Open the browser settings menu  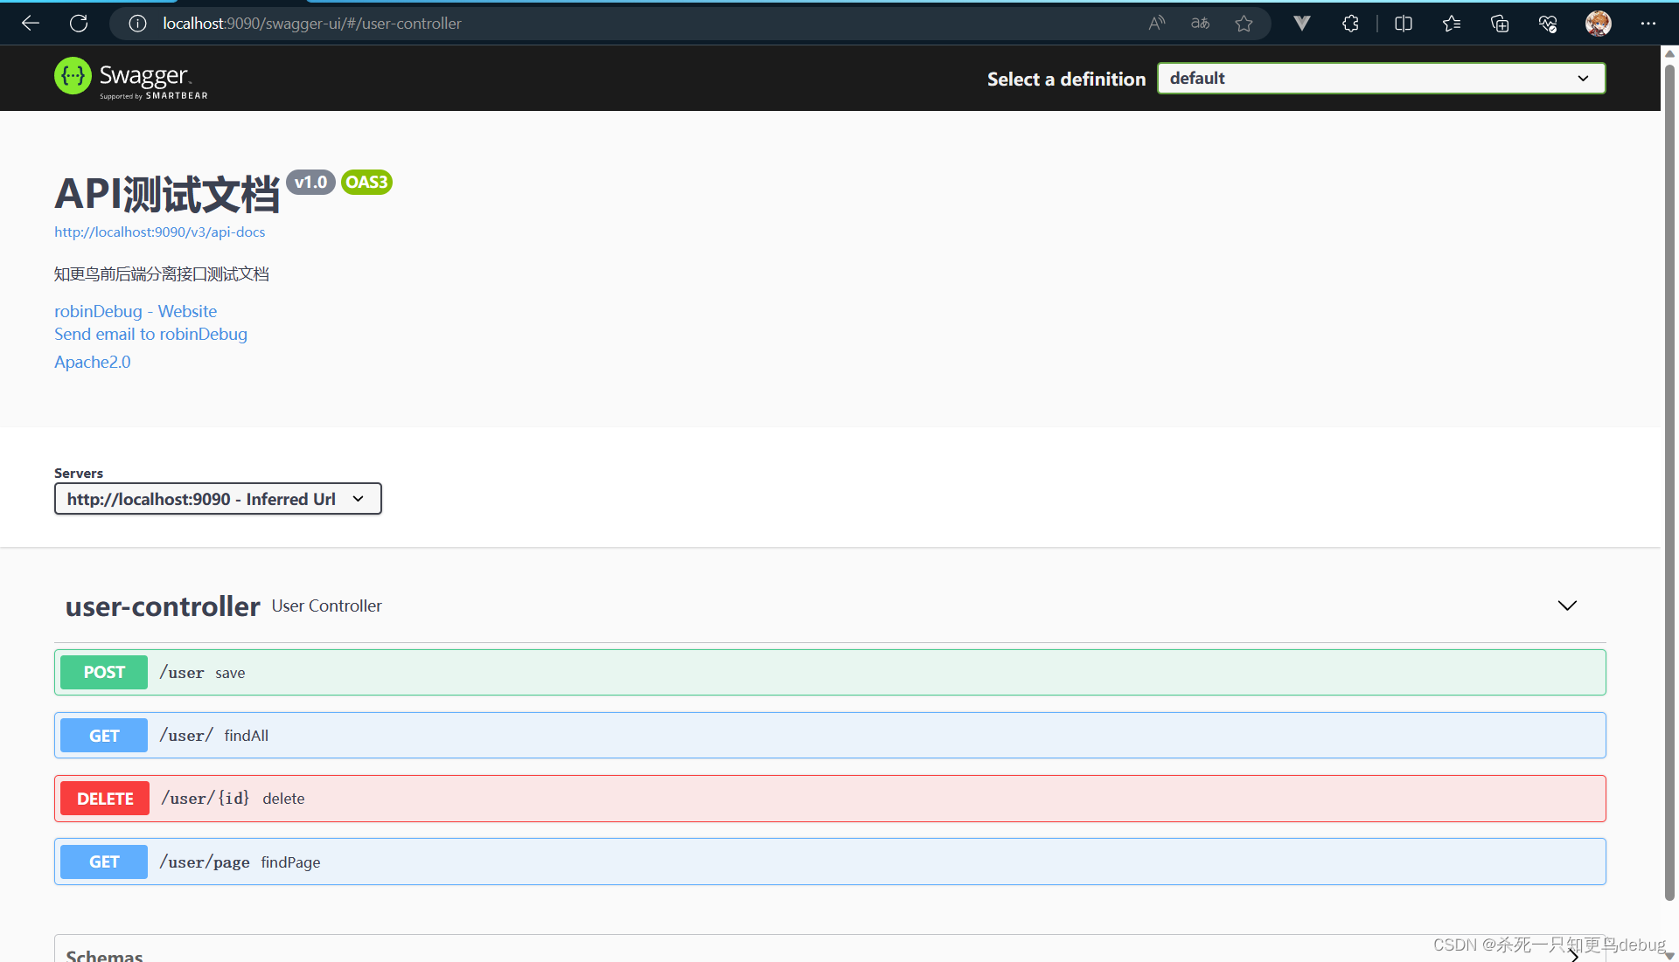click(x=1649, y=24)
